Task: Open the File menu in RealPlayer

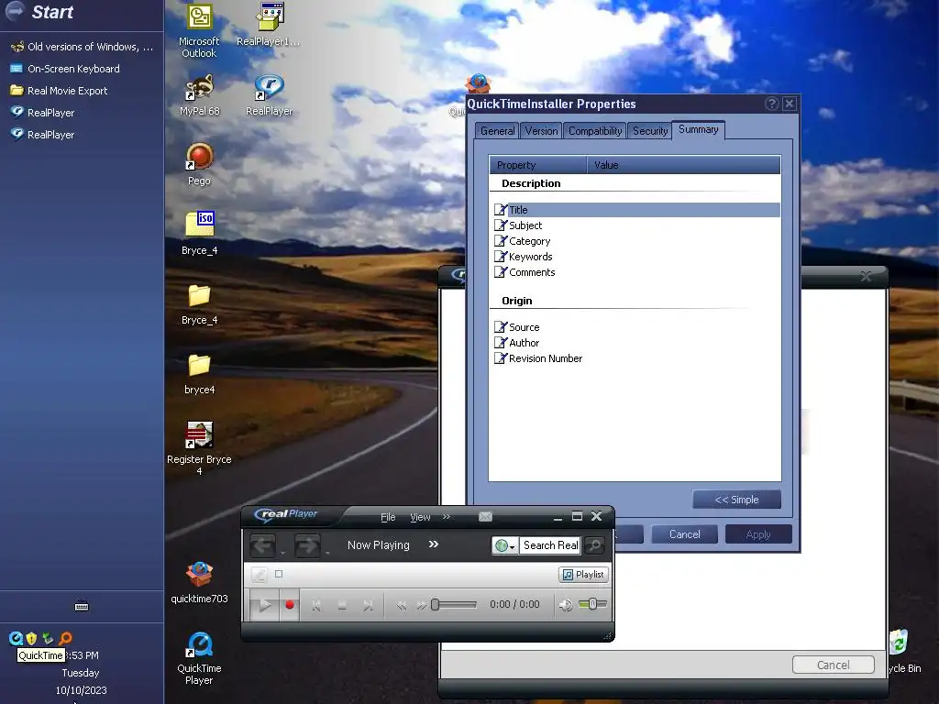Action: (388, 517)
